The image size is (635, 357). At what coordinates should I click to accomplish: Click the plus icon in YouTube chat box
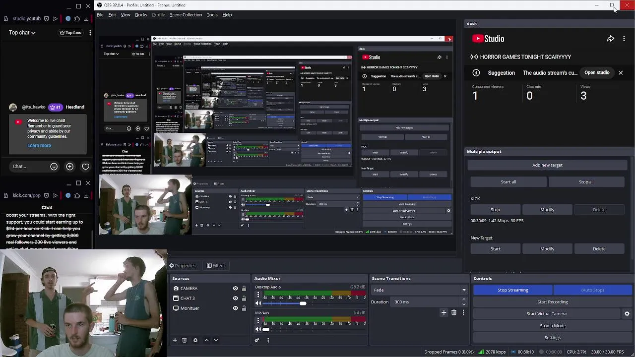click(69, 167)
